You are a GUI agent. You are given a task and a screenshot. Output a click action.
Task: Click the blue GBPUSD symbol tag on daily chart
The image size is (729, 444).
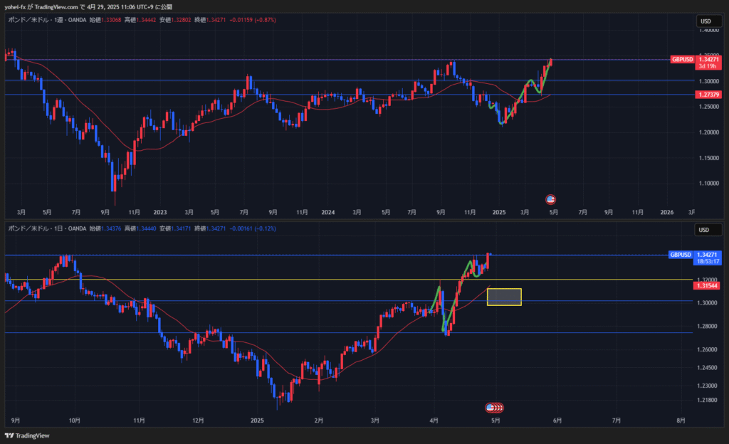(x=681, y=254)
